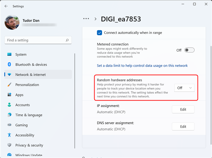
Task: Focus the Find a setting field
Action: click(x=38, y=40)
